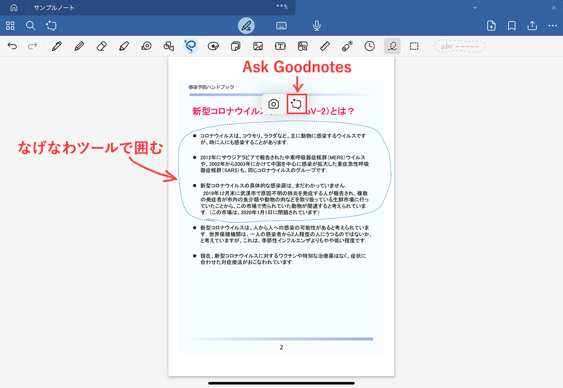Select the tape tool

pyautogui.click(x=146, y=46)
